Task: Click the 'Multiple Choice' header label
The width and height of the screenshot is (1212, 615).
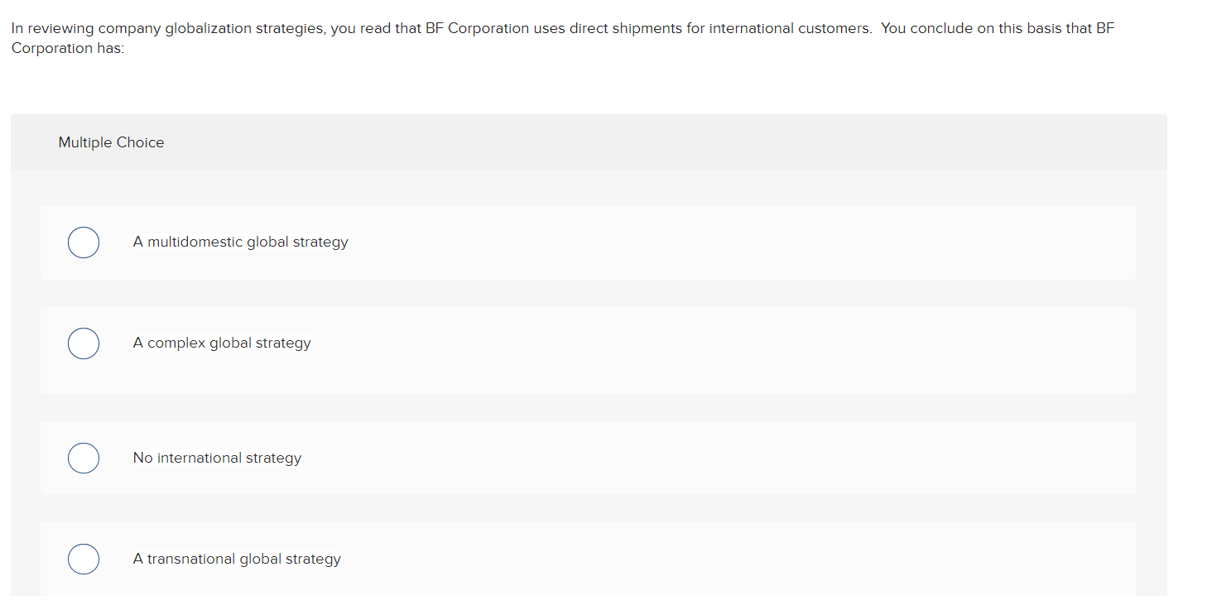Action: (x=111, y=142)
